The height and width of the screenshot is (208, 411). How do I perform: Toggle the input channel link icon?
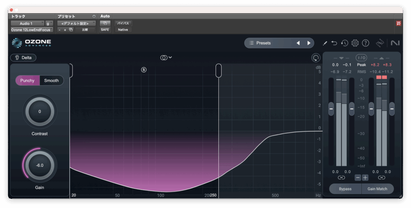(341, 177)
